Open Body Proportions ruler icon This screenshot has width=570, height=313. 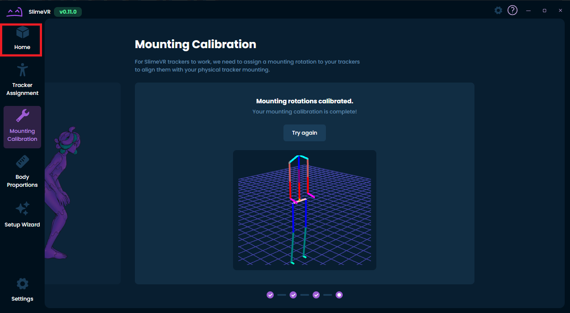tap(22, 162)
